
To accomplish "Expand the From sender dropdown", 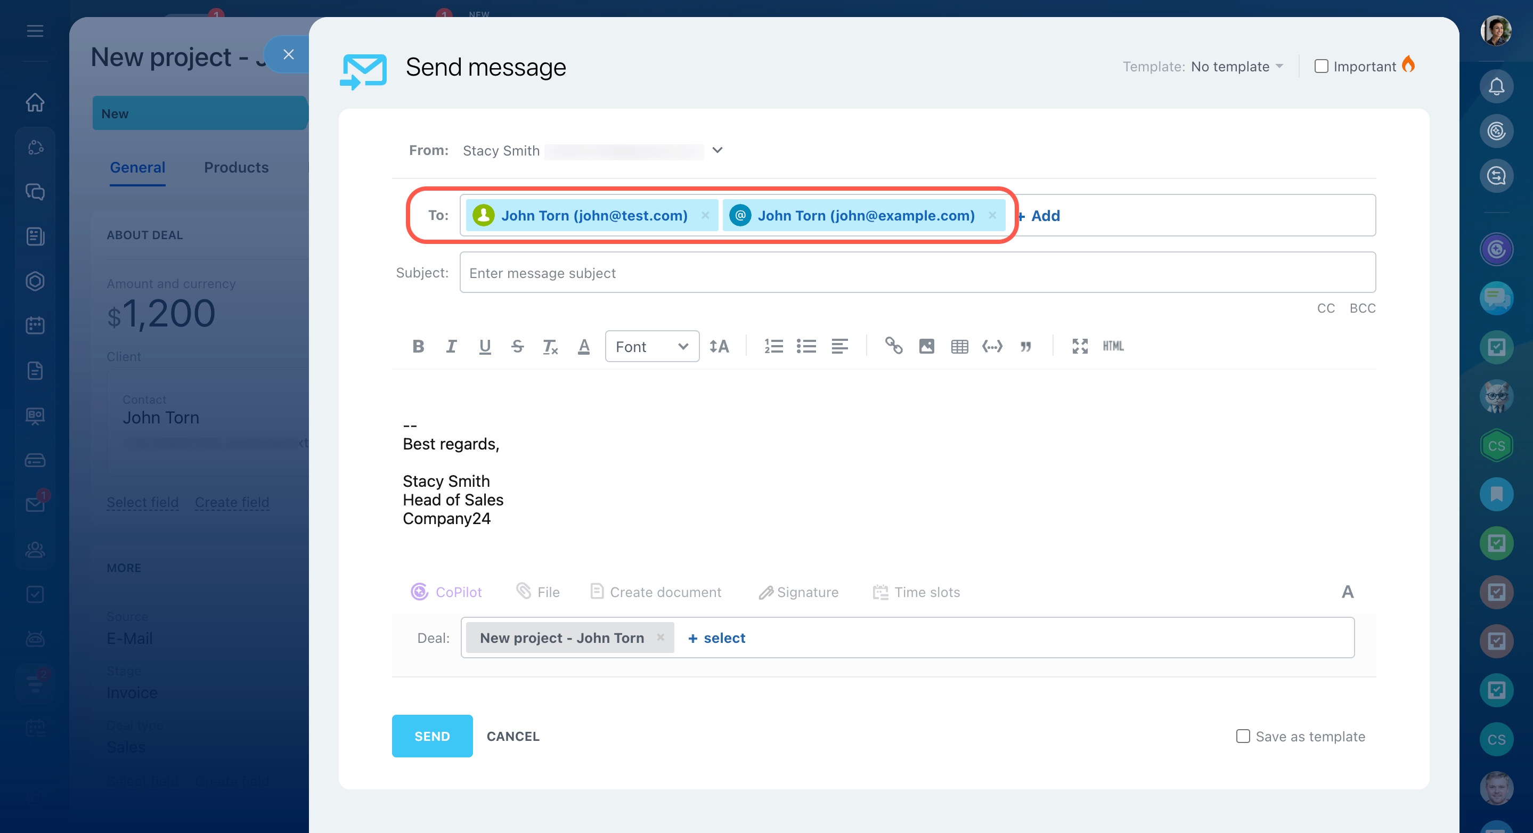I will pos(717,150).
